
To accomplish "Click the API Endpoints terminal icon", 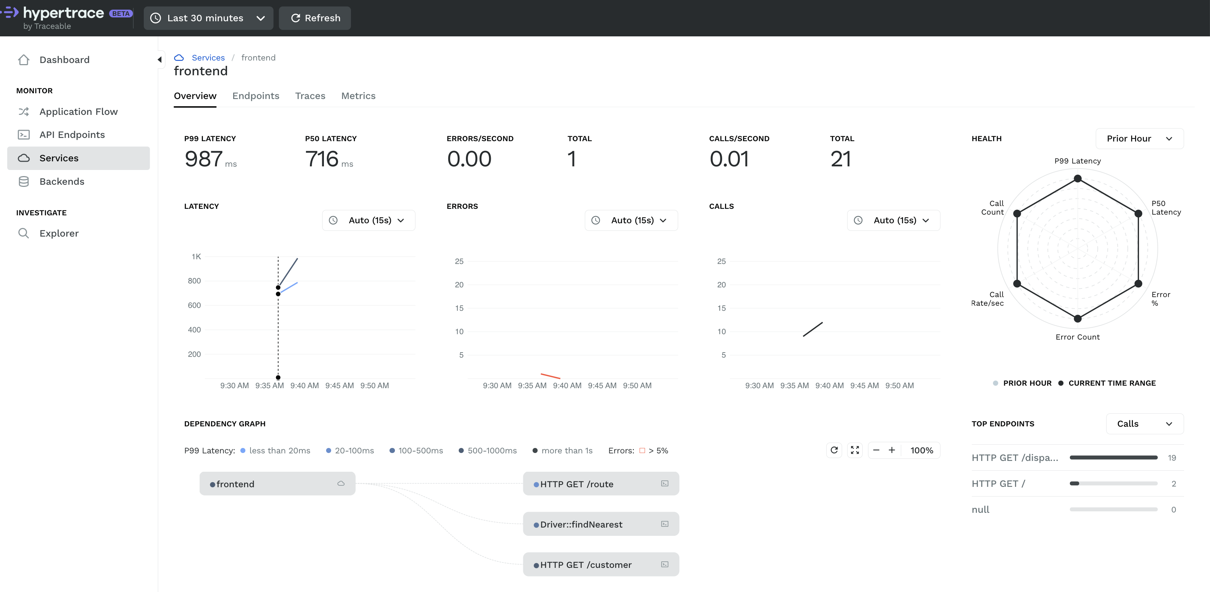I will click(23, 135).
